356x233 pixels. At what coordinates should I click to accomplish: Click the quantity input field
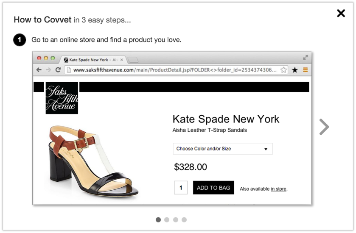(x=181, y=188)
